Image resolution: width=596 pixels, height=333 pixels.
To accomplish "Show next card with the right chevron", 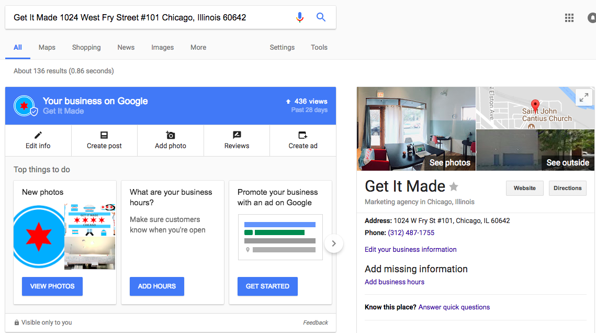I will coord(334,243).
